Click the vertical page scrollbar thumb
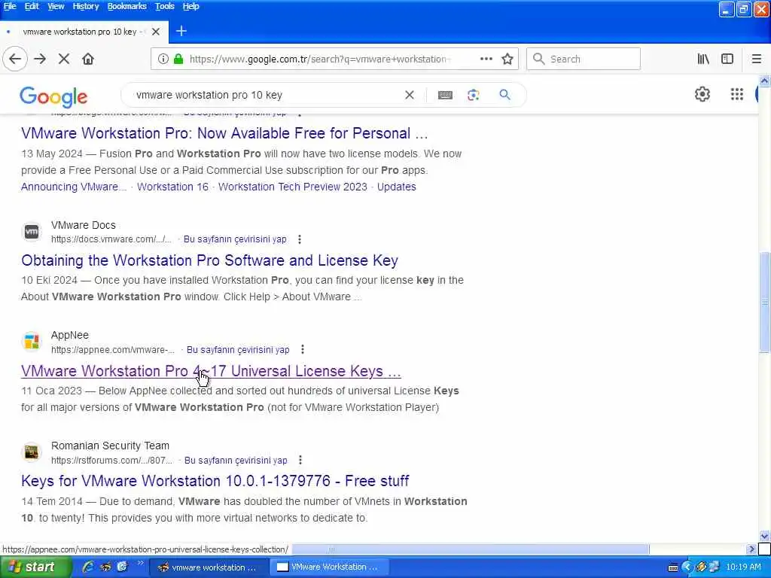The width and height of the screenshot is (771, 578). [764, 302]
